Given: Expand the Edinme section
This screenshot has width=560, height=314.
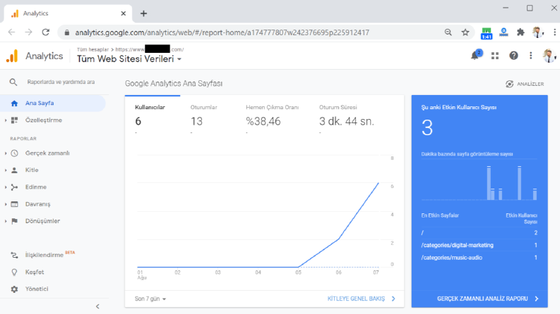Looking at the screenshot, I should click(x=6, y=187).
